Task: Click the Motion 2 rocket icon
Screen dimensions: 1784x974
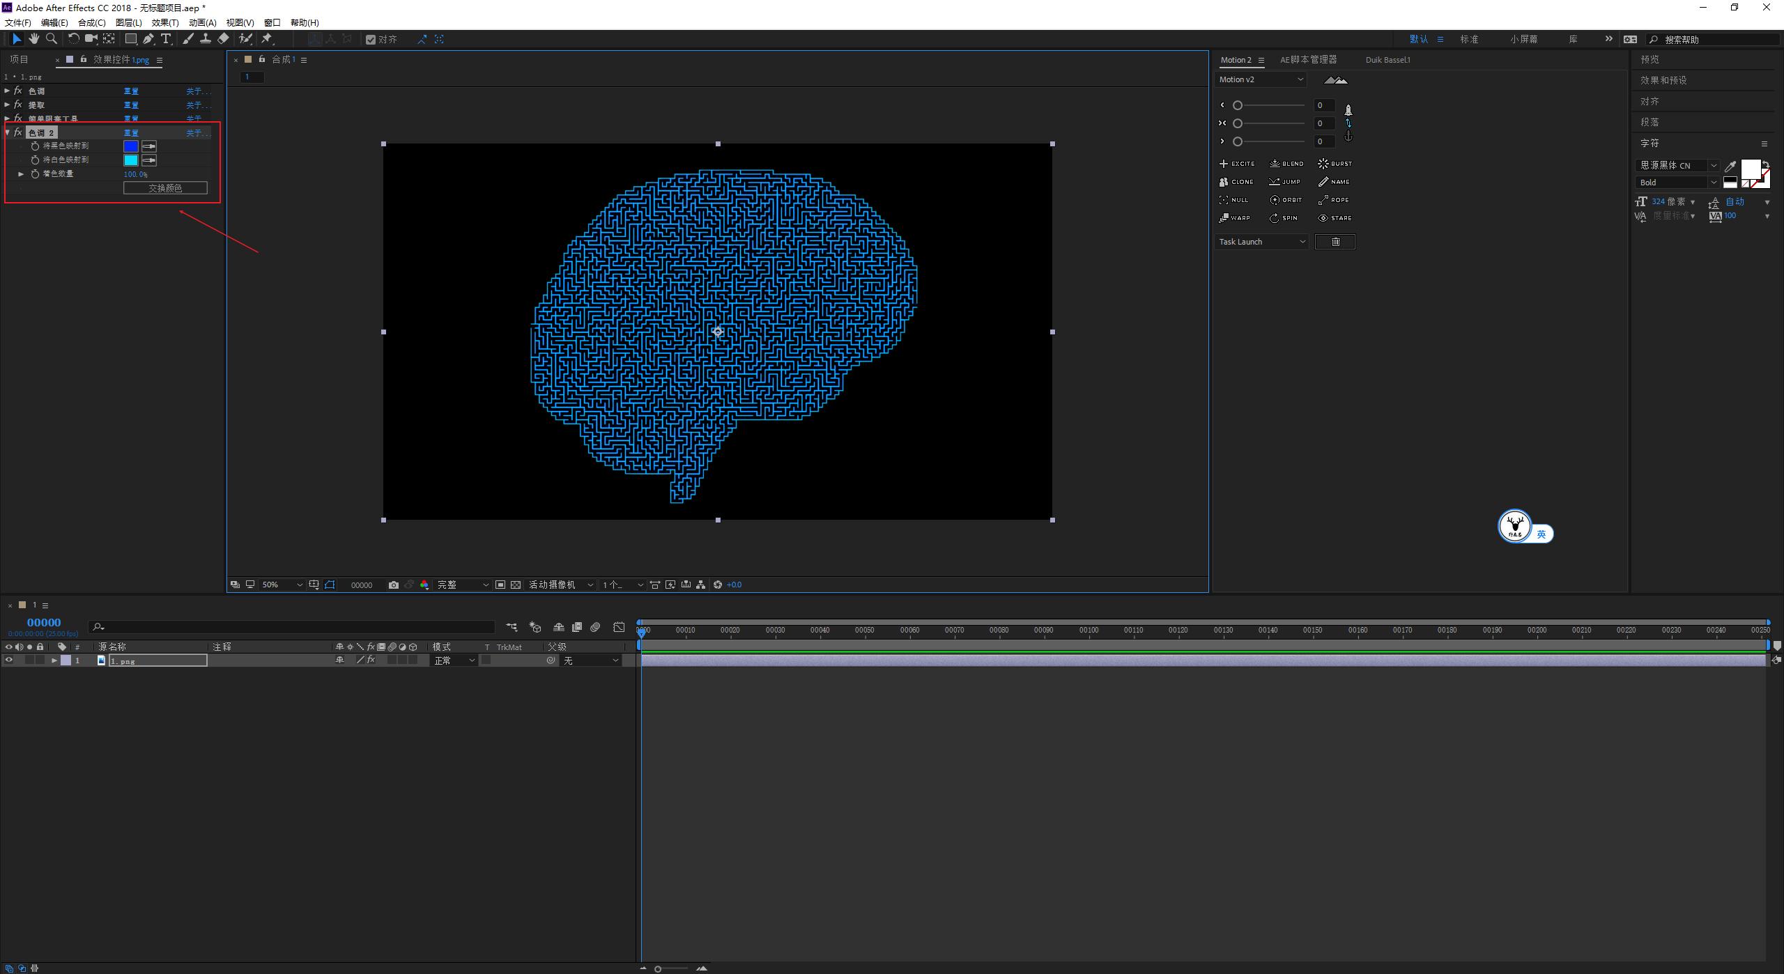Action: click(1348, 110)
